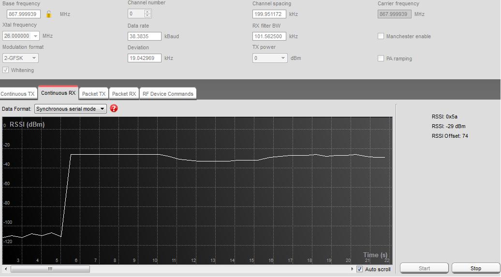Open the RF Device Commands tab
This screenshot has width=501, height=277.
pos(168,94)
